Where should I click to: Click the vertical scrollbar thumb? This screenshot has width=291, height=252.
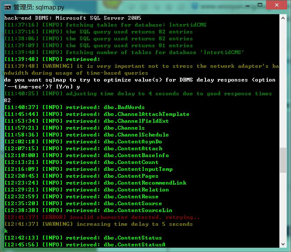tap(283, 160)
